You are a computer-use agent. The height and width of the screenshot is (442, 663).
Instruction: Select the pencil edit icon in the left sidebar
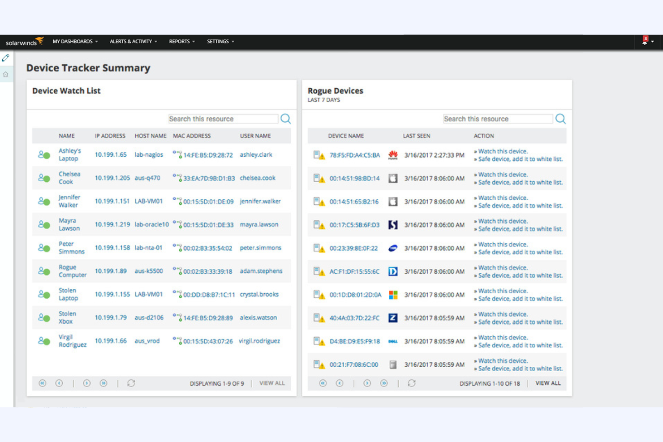click(x=6, y=58)
